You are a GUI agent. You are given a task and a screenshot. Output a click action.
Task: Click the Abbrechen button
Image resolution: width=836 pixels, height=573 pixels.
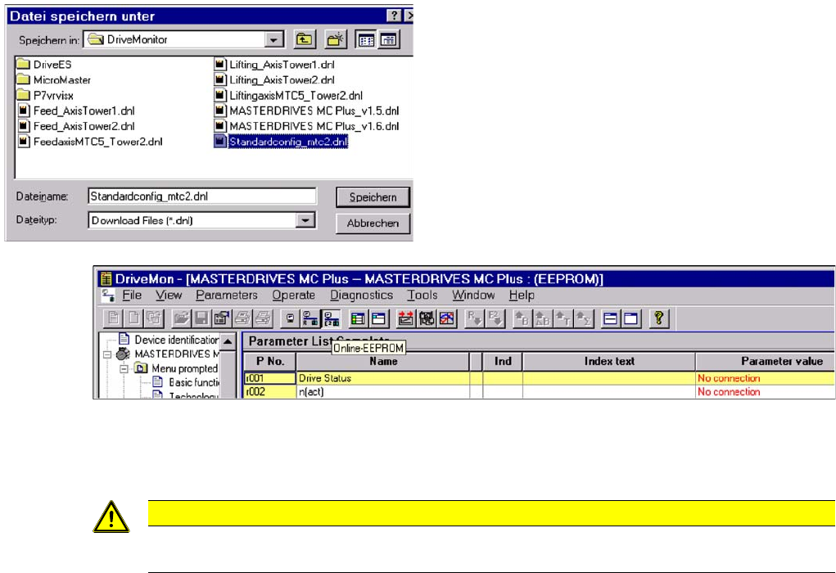(373, 223)
